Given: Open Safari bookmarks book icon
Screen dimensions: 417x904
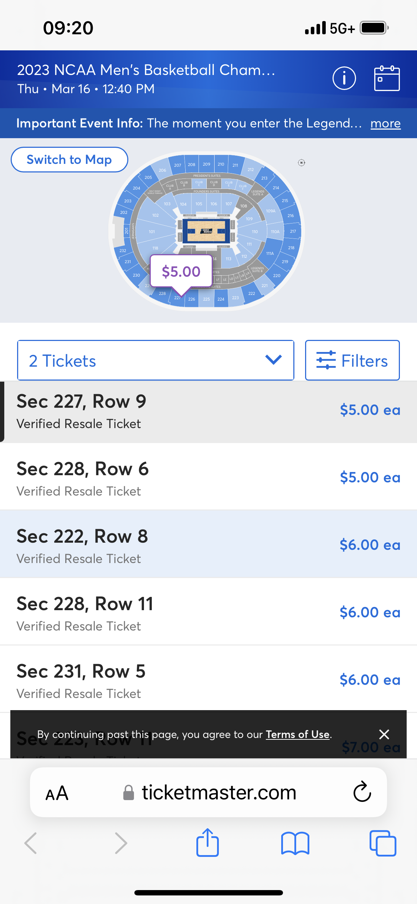Looking at the screenshot, I should [x=295, y=843].
